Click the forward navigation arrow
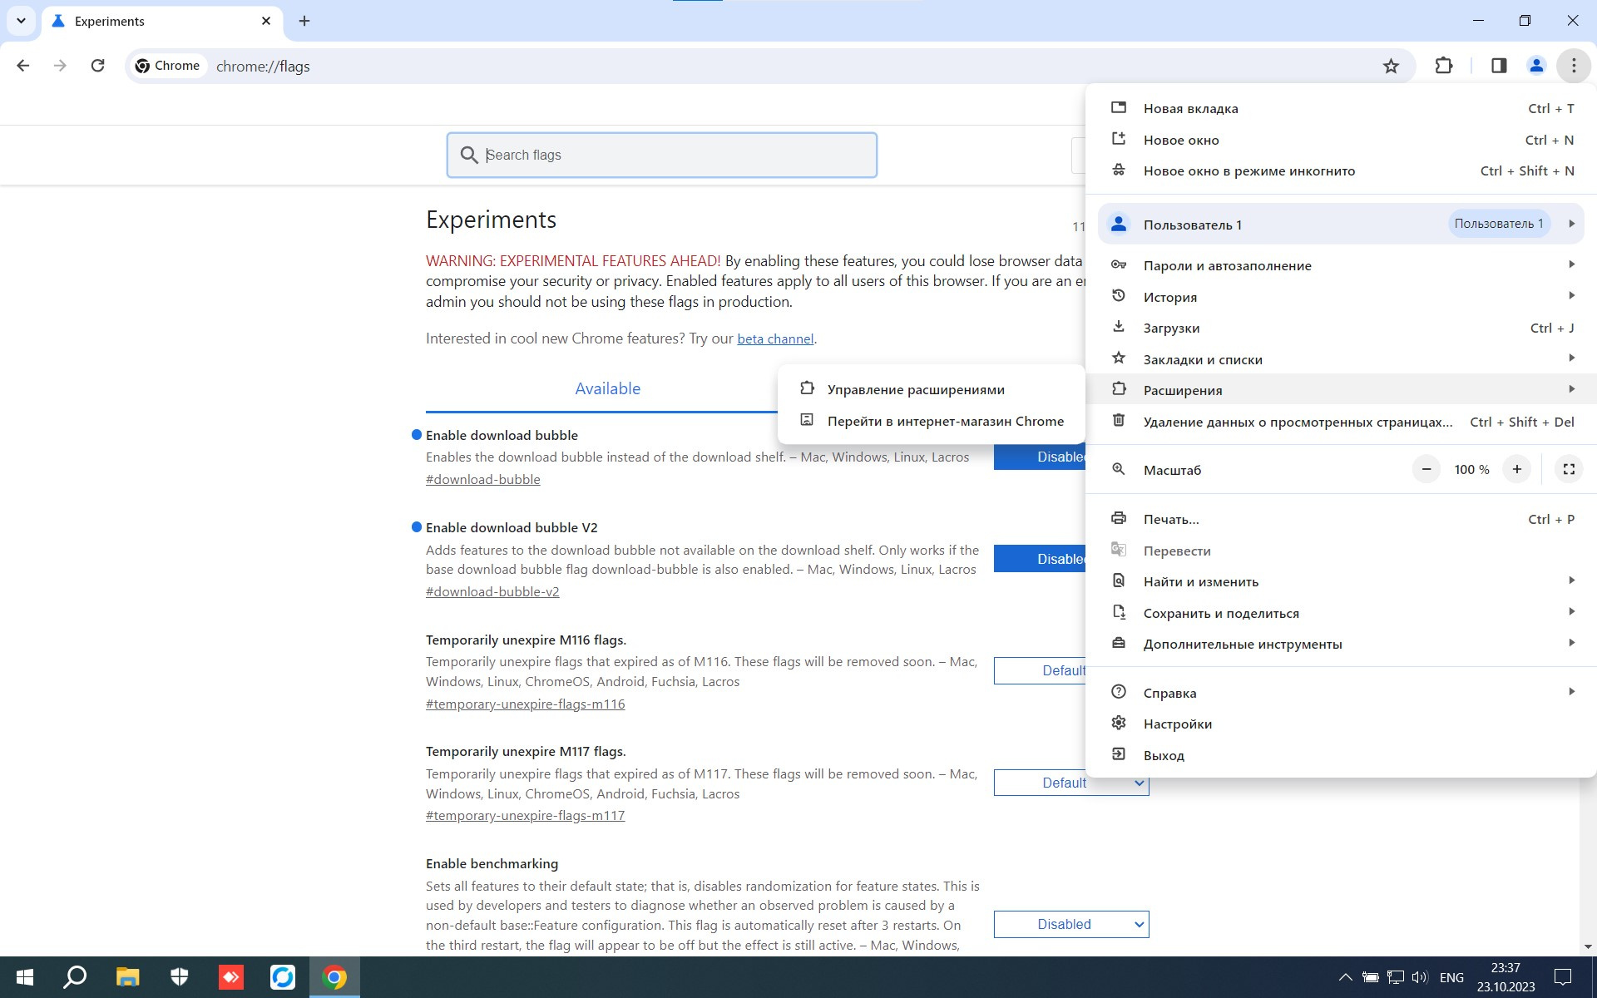Screen dimensions: 1597x998 coord(60,66)
